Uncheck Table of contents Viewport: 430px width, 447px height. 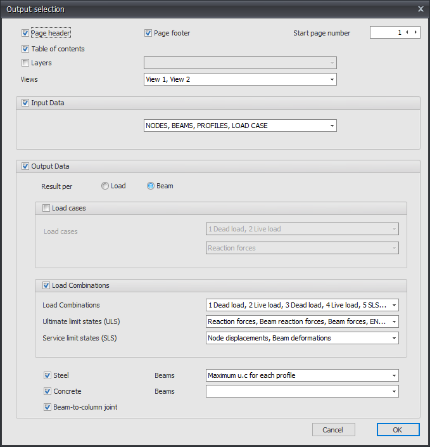coord(25,49)
